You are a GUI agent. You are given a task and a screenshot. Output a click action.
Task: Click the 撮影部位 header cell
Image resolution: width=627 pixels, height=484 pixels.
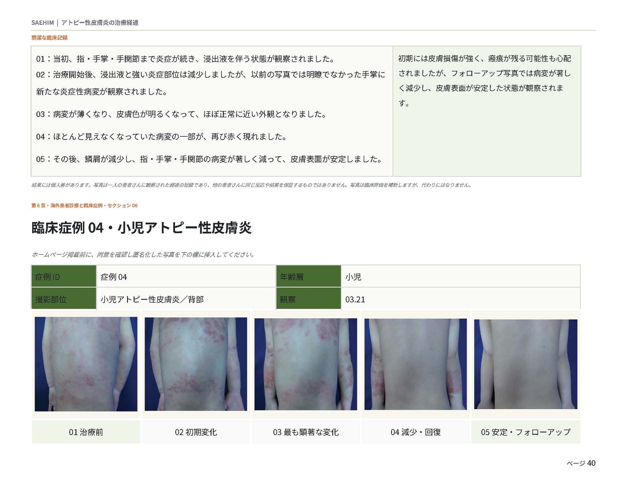coord(64,299)
